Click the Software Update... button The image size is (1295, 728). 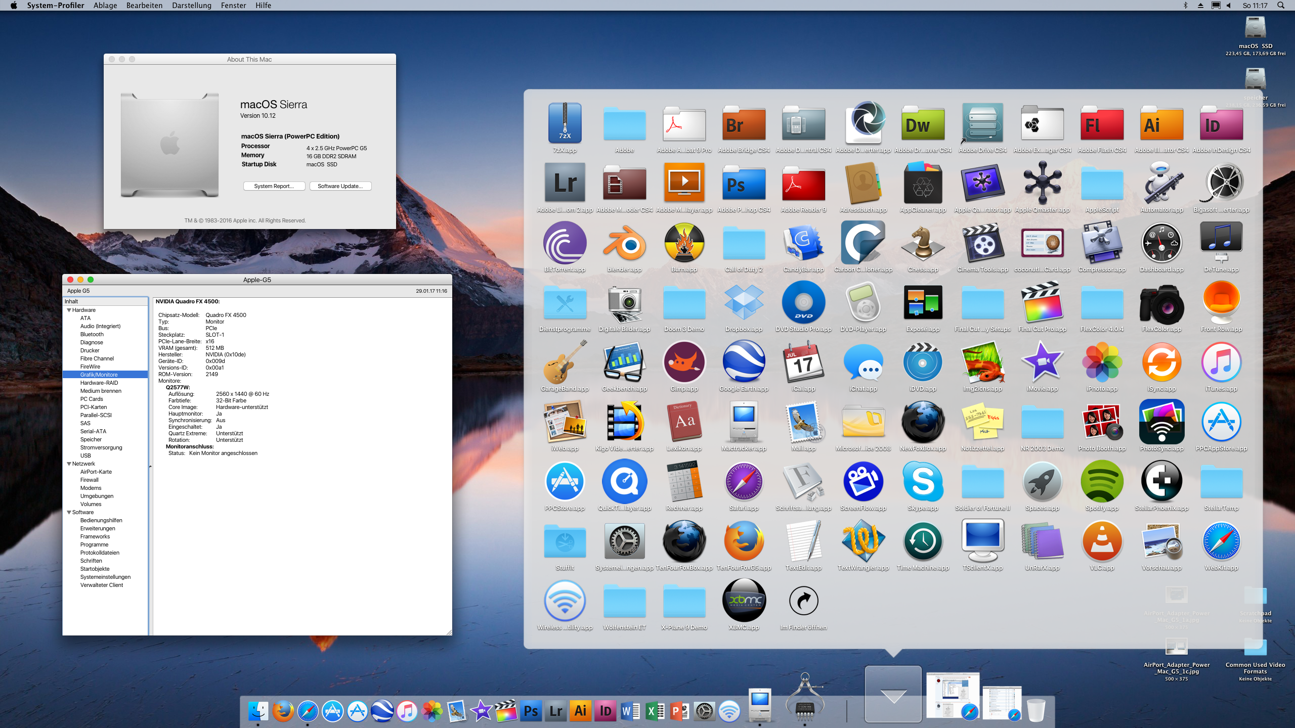[340, 186]
